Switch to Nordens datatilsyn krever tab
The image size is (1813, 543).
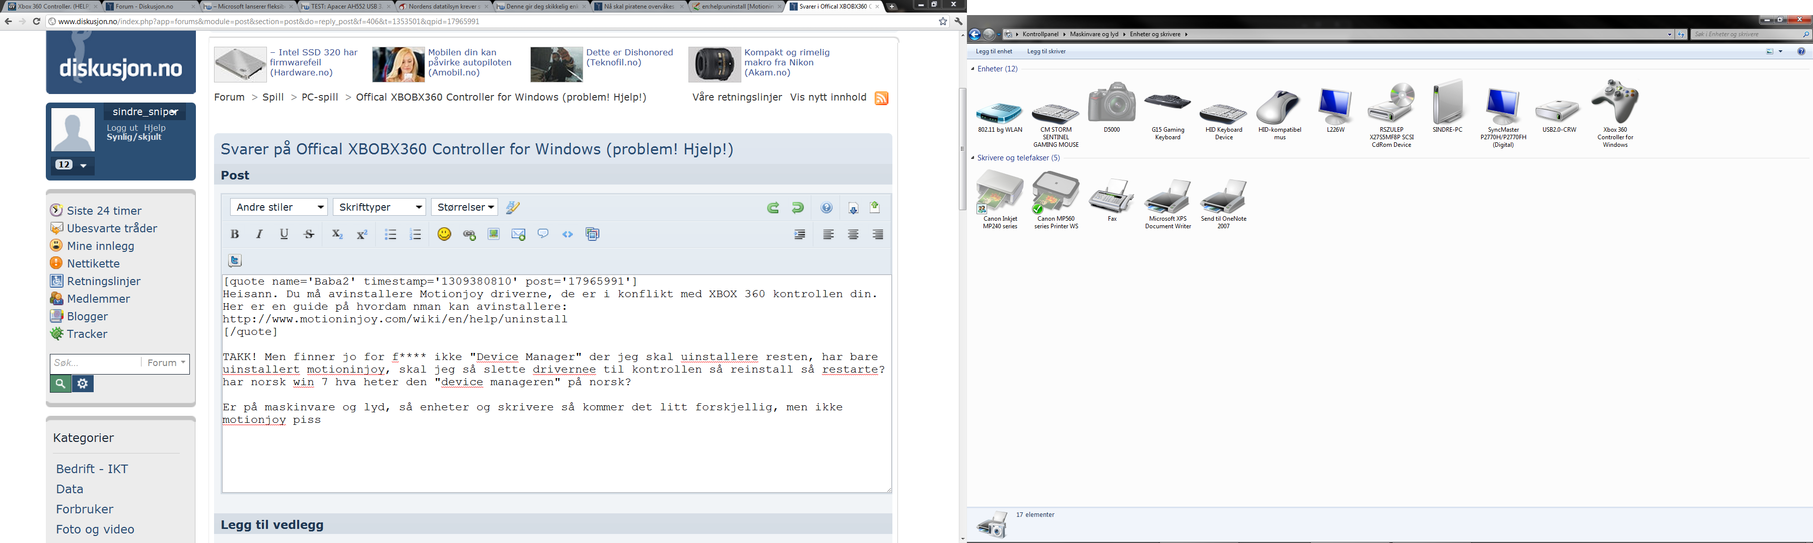tap(443, 7)
